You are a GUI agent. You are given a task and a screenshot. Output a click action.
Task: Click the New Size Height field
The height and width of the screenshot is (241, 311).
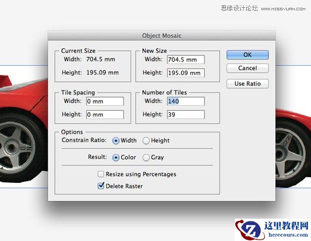[186, 73]
